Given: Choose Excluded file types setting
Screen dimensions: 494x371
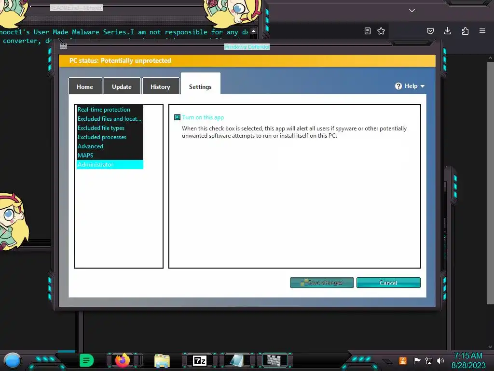Looking at the screenshot, I should 110,128.
